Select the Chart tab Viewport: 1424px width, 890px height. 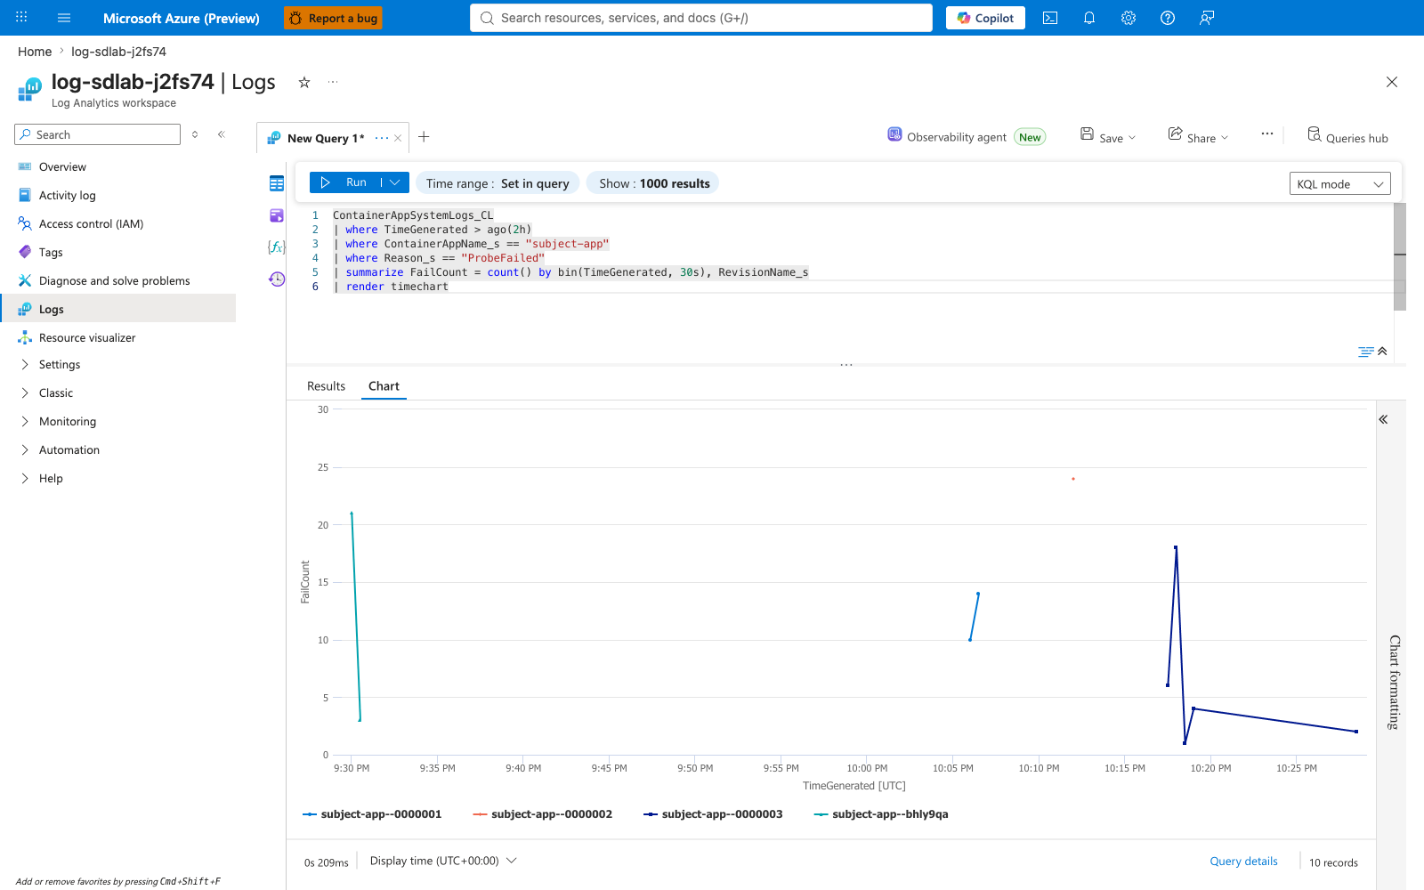pyautogui.click(x=384, y=386)
